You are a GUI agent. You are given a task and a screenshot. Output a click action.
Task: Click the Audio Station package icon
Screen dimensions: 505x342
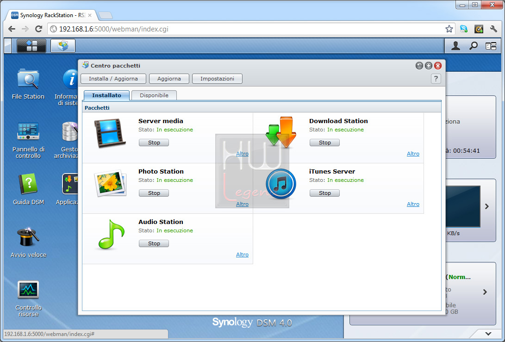[x=111, y=234]
